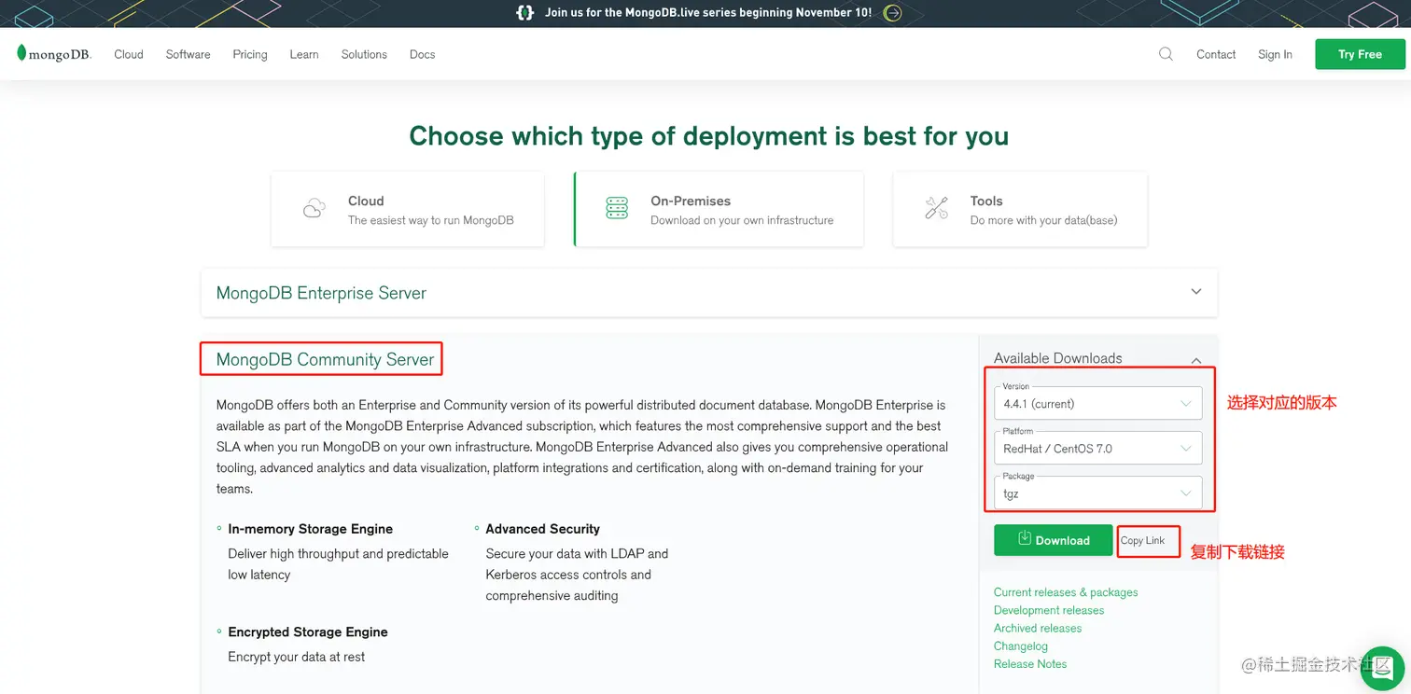This screenshot has height=694, width=1411.
Task: Open the Docs menu item
Action: click(x=423, y=54)
